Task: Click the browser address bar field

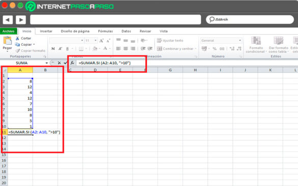Action: [115, 19]
